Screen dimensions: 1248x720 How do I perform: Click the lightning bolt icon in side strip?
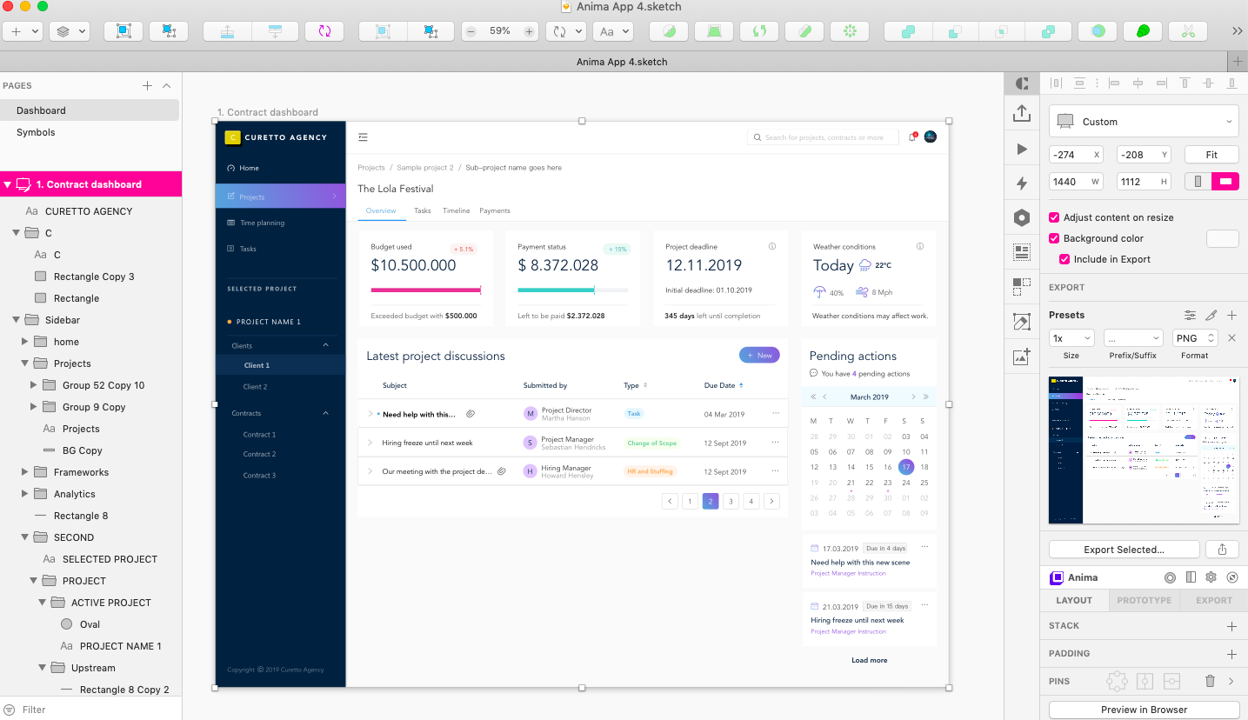(x=1022, y=183)
